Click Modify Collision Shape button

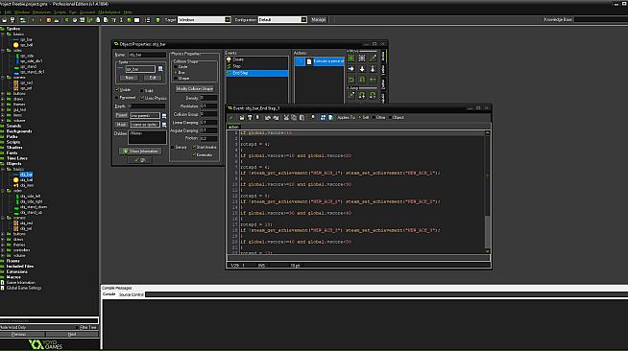pyautogui.click(x=195, y=89)
